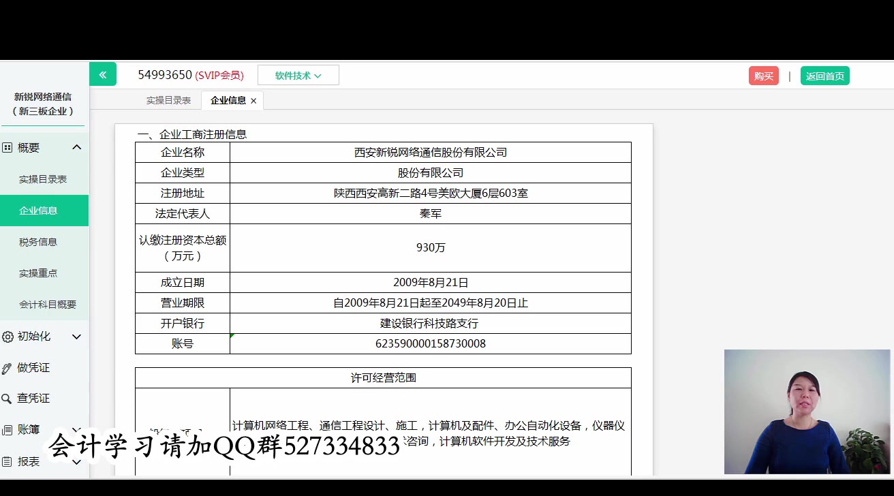Viewport: 894px width, 496px height.
Task: Click the 报表 reports icon in sidebar
Action: pyautogui.click(x=7, y=461)
